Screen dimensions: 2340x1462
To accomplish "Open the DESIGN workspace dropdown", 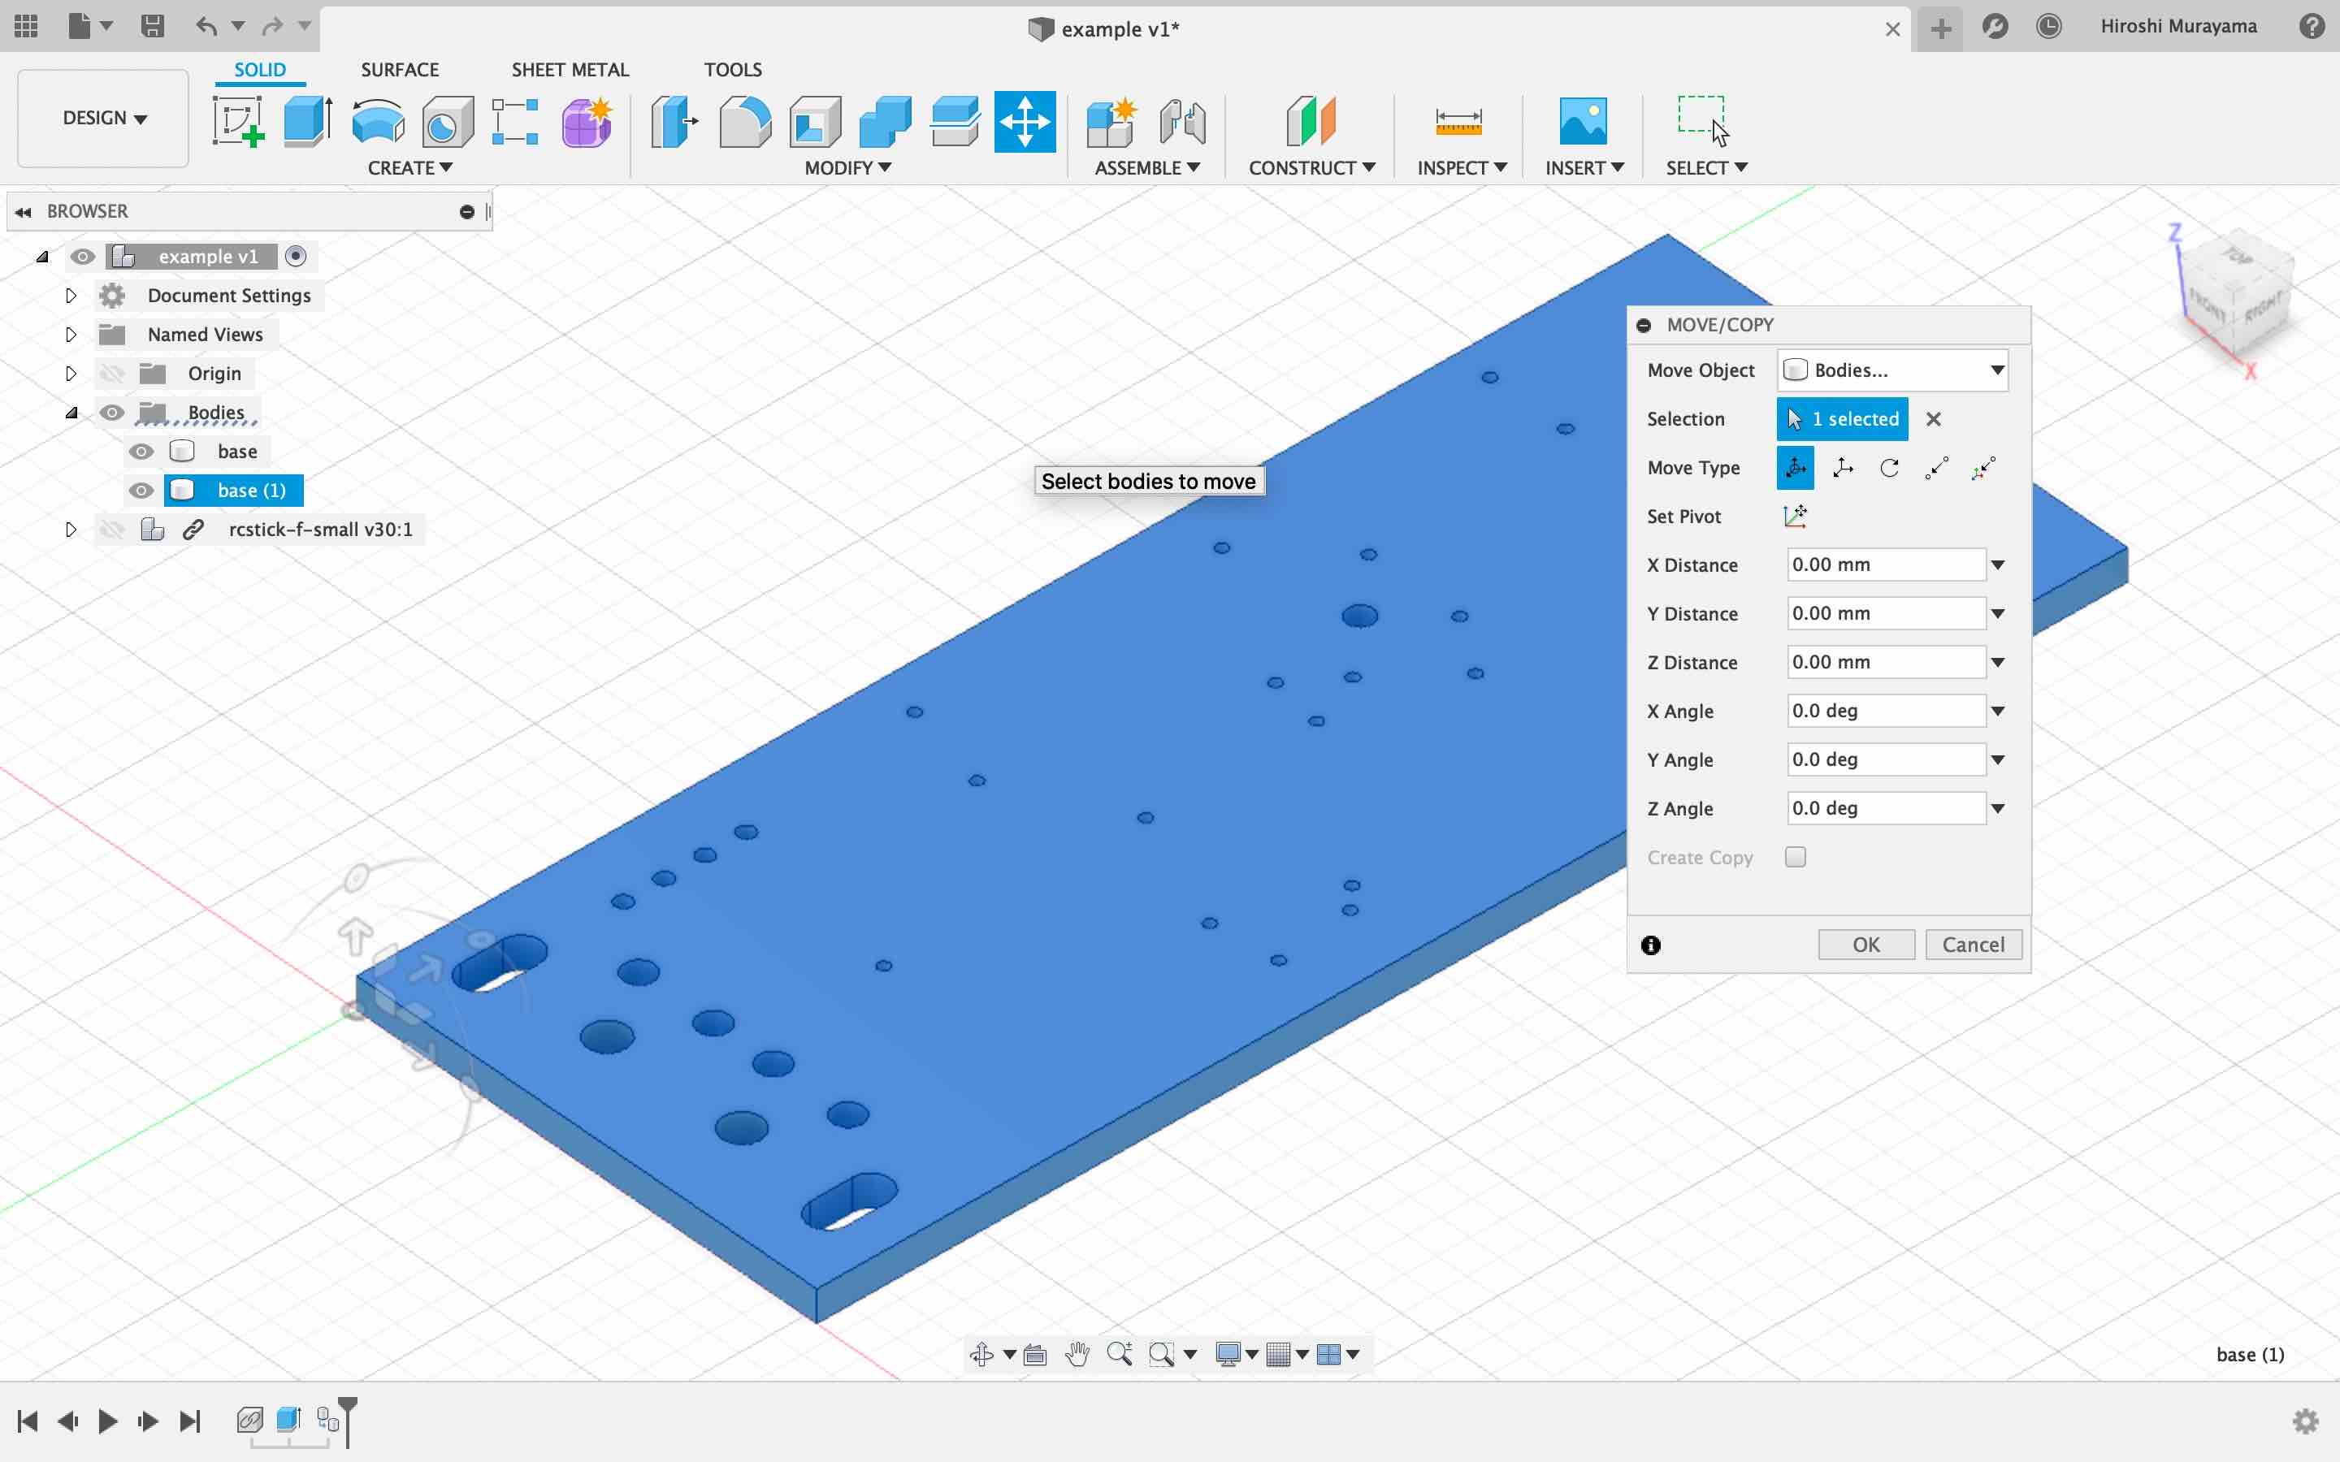I will coord(103,118).
